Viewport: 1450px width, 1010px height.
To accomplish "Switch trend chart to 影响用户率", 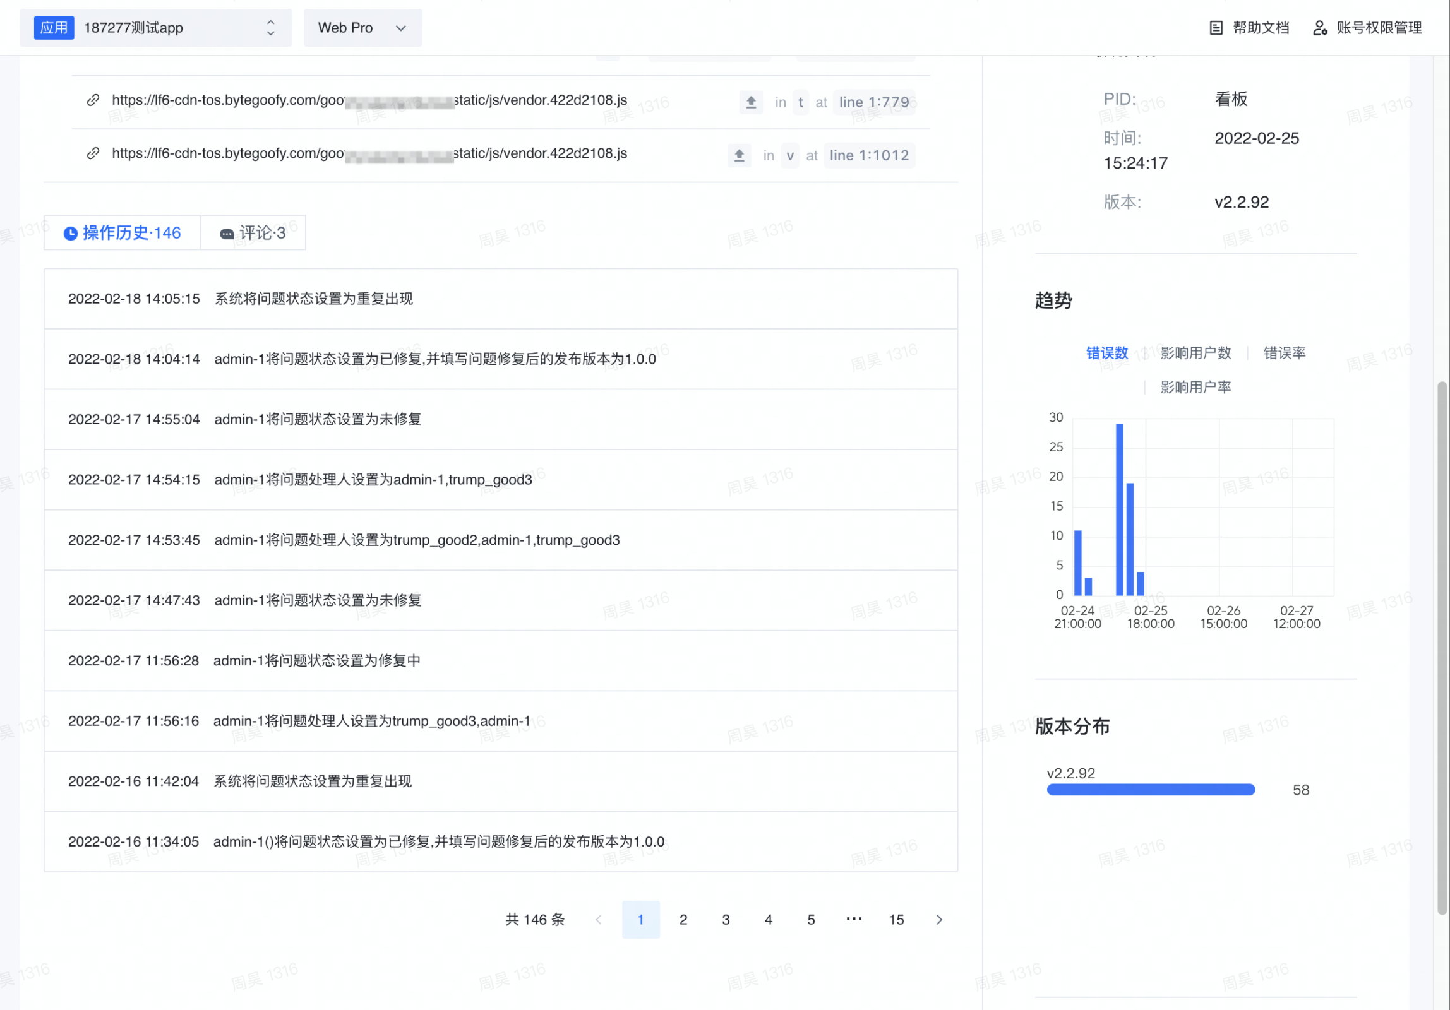I will click(x=1195, y=387).
